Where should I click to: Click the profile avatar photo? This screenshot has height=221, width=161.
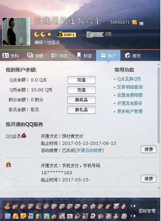point(16,32)
